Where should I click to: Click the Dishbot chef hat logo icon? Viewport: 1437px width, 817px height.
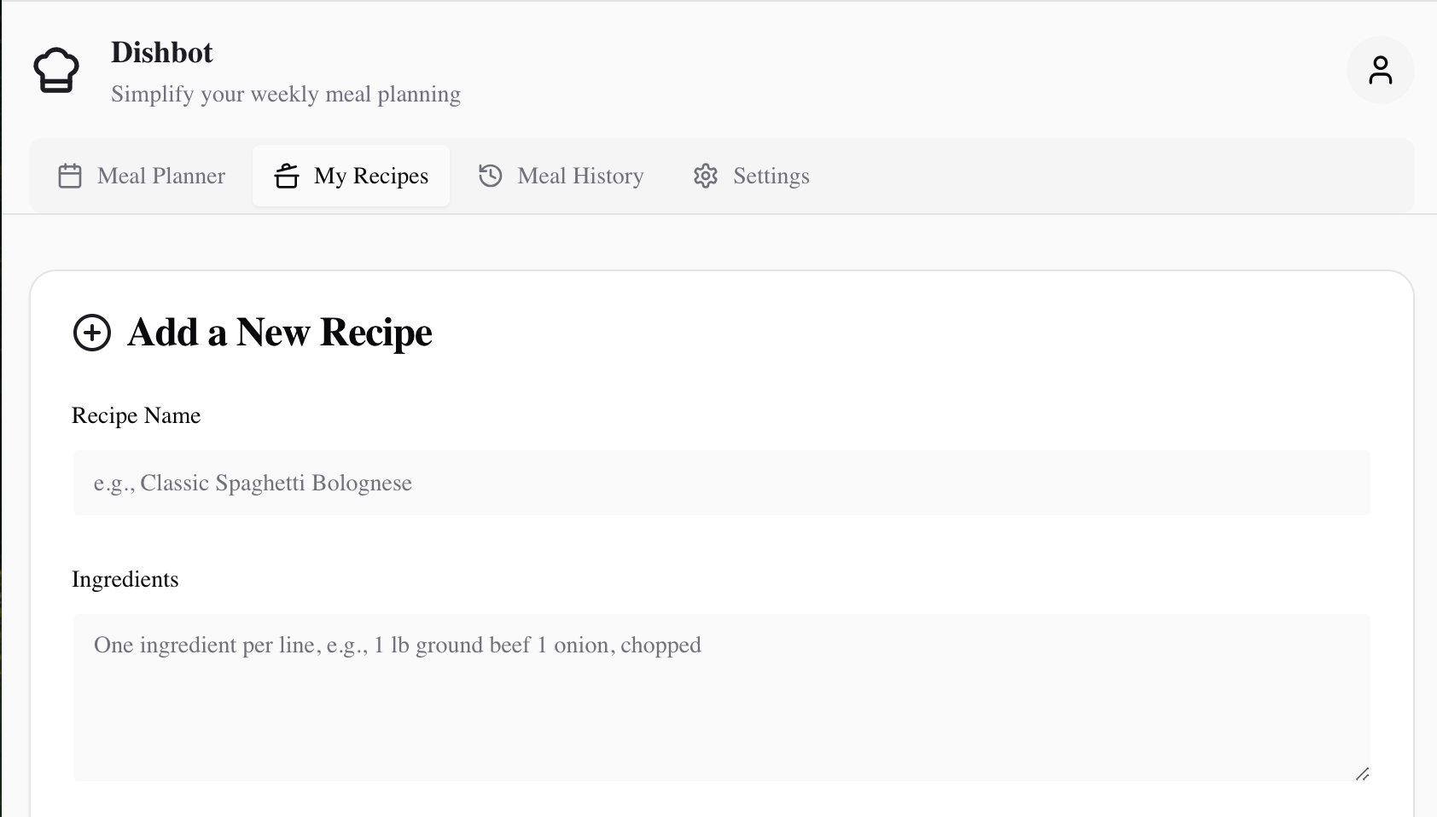pyautogui.click(x=55, y=70)
